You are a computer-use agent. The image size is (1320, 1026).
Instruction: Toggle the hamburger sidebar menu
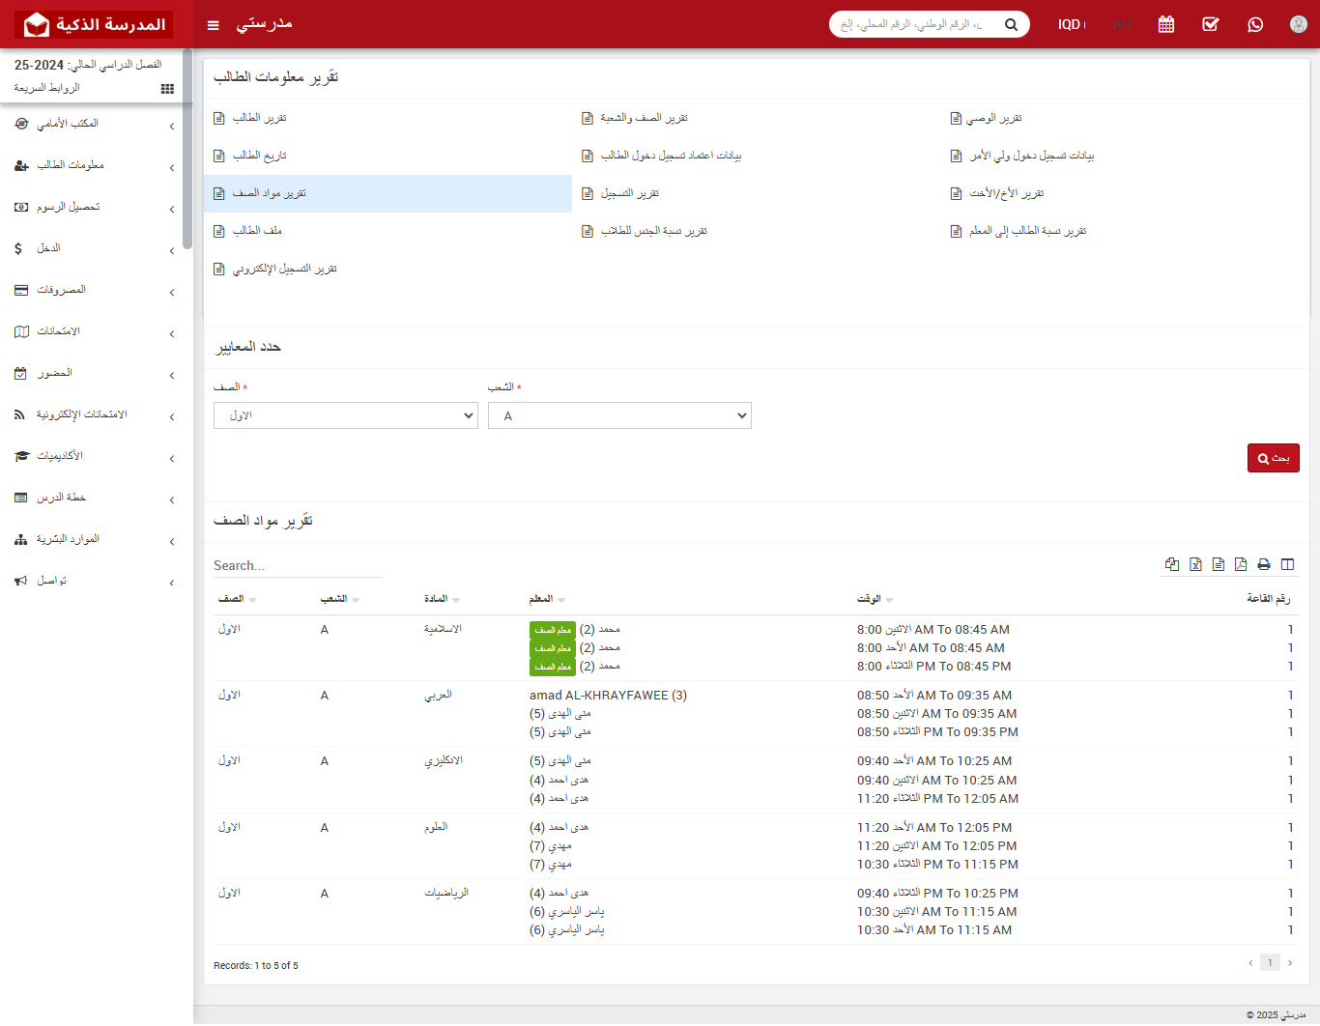pos(214,25)
